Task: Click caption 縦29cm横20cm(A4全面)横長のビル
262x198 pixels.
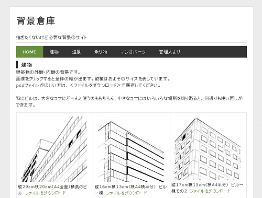Action: (x=52, y=190)
